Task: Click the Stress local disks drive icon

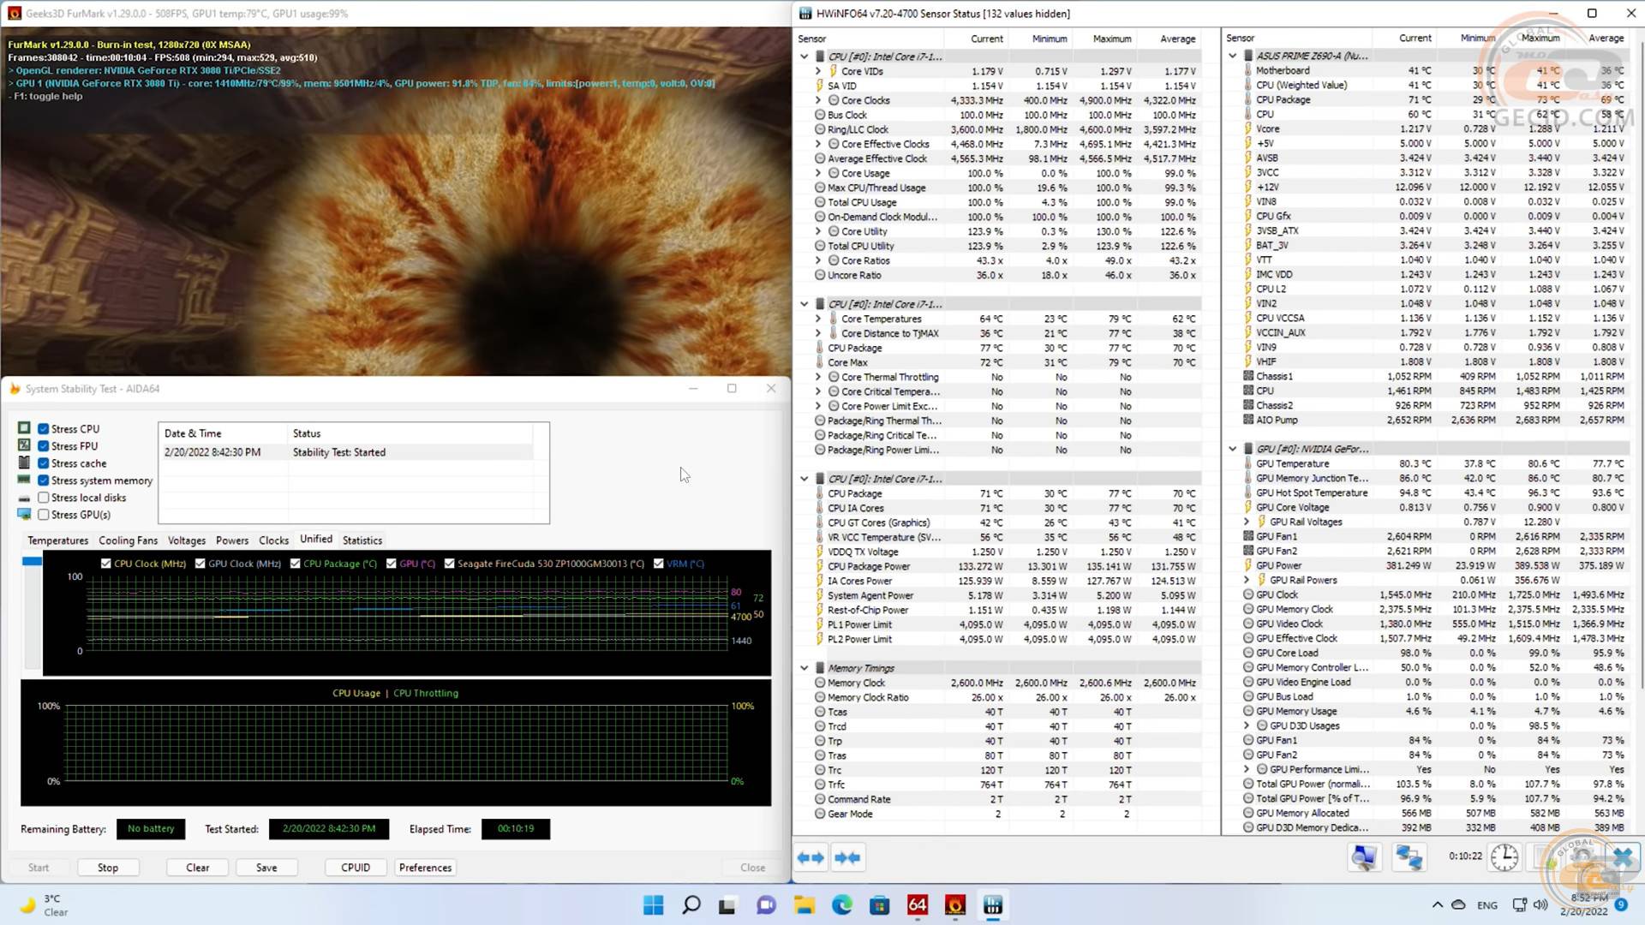Action: click(x=24, y=498)
